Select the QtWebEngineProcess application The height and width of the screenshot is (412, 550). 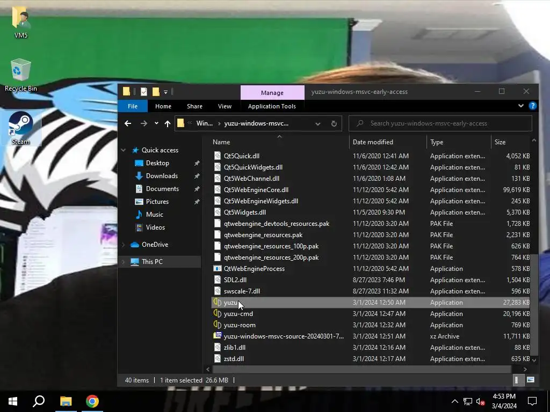(254, 269)
